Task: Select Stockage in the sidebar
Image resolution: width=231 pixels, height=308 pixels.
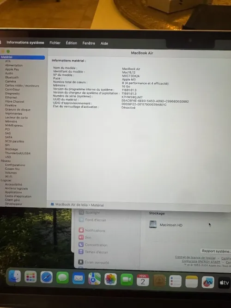Action: (x=12, y=149)
